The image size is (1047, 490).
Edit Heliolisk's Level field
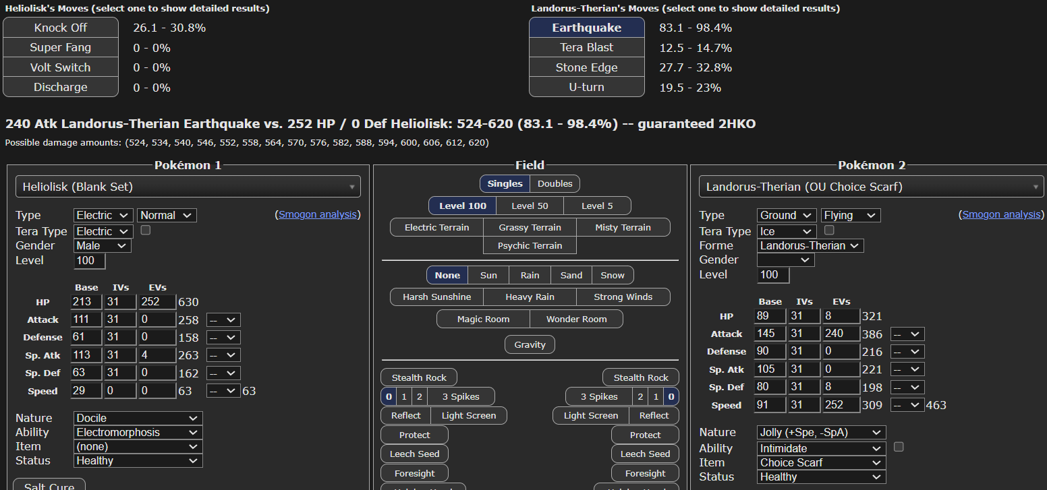[x=89, y=261]
